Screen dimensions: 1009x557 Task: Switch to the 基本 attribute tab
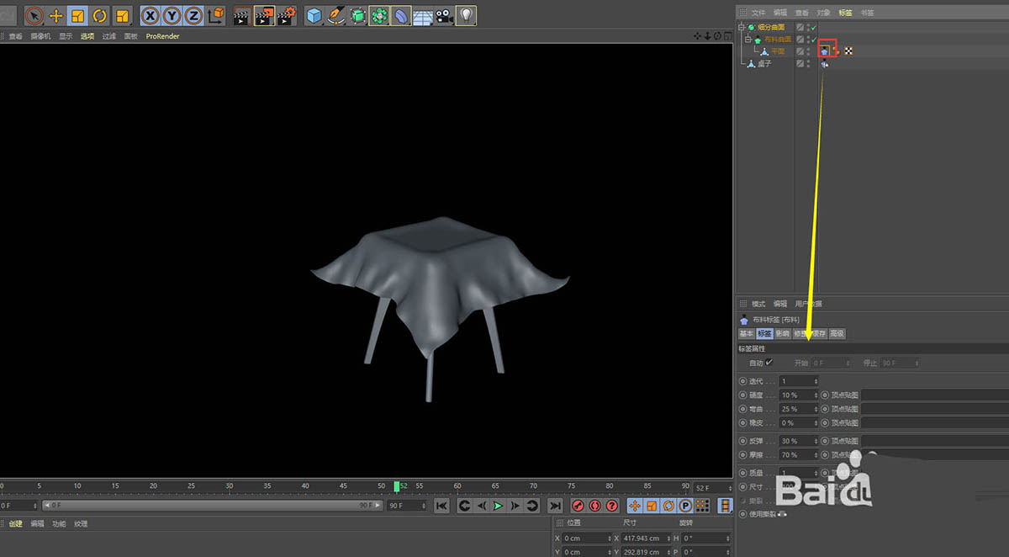(747, 334)
